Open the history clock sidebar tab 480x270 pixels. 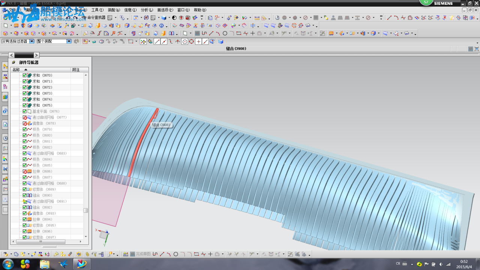tap(5, 138)
